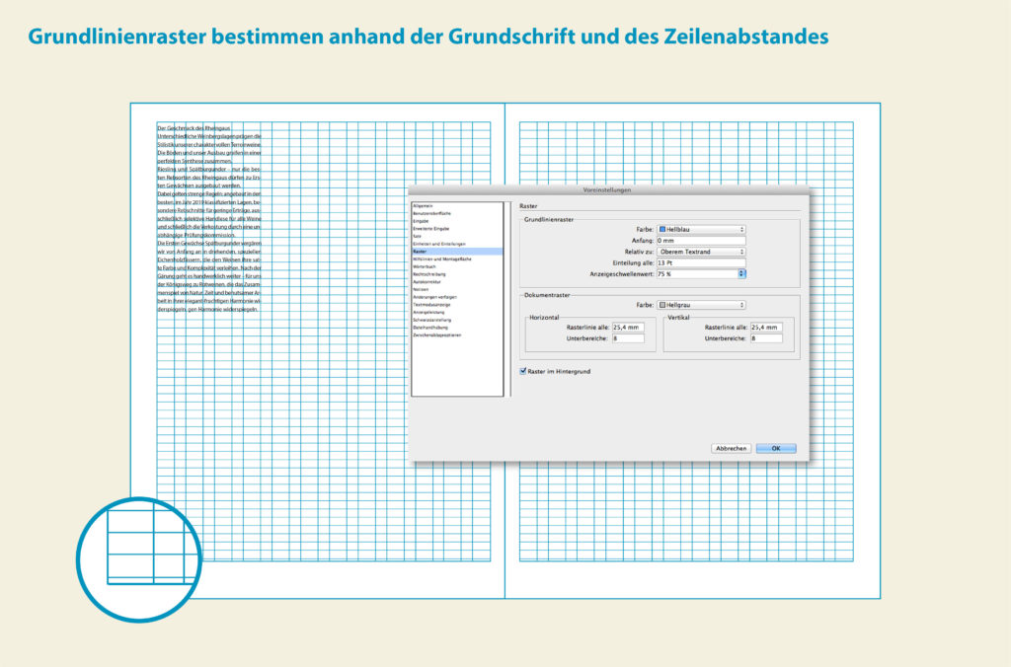Edit the horizontal Rasterlinie alle field
The height and width of the screenshot is (667, 1011).
pyautogui.click(x=629, y=327)
